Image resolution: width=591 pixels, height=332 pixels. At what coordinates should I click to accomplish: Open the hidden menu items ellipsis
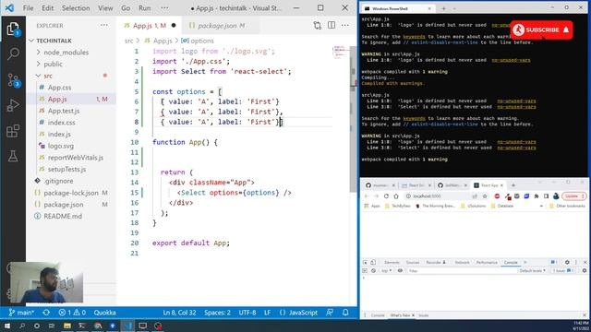[x=164, y=8]
